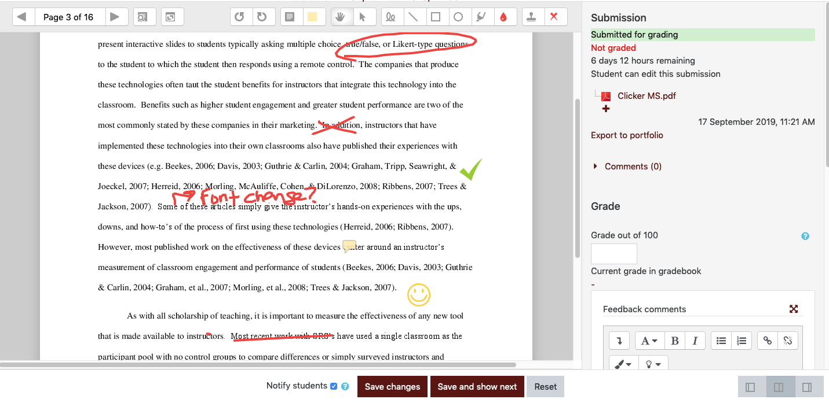Screen dimensions: 829x403
Task: Expand the Comments (0) section
Action: pyautogui.click(x=633, y=166)
